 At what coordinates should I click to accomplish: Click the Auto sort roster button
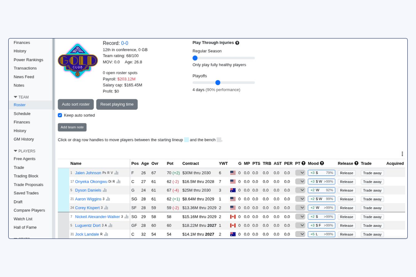(x=75, y=104)
